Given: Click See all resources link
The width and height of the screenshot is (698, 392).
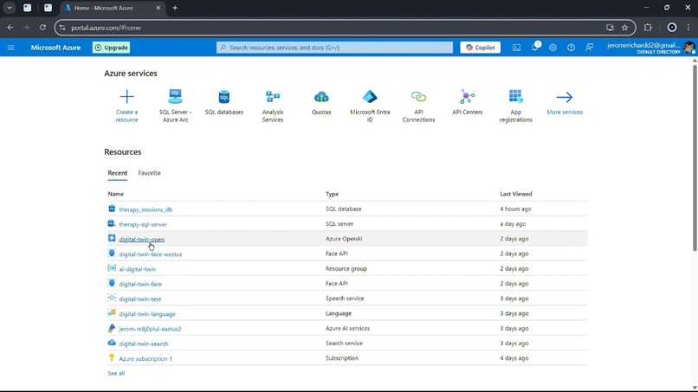Looking at the screenshot, I should tap(116, 373).
